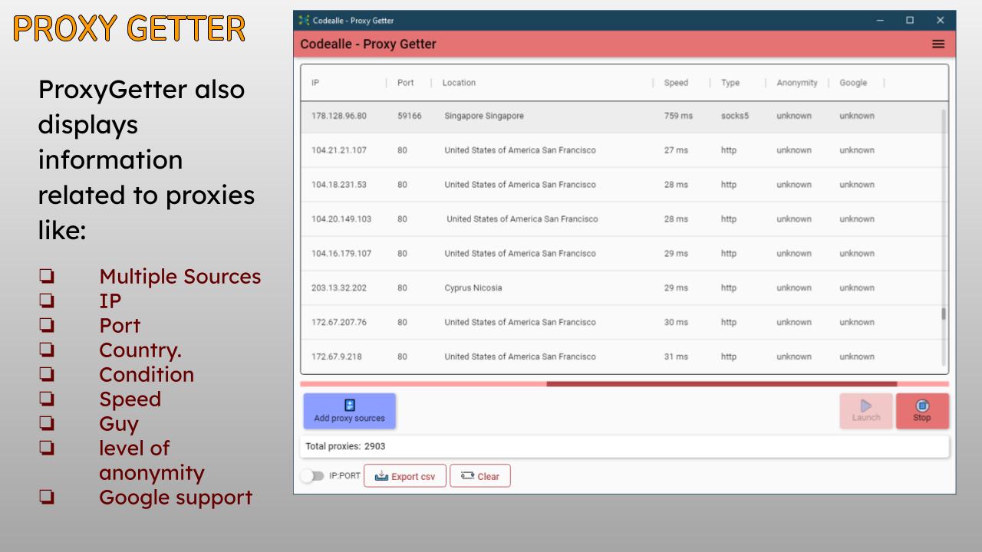Select IP address 104.16.179.107
The image size is (982, 552).
tap(341, 254)
